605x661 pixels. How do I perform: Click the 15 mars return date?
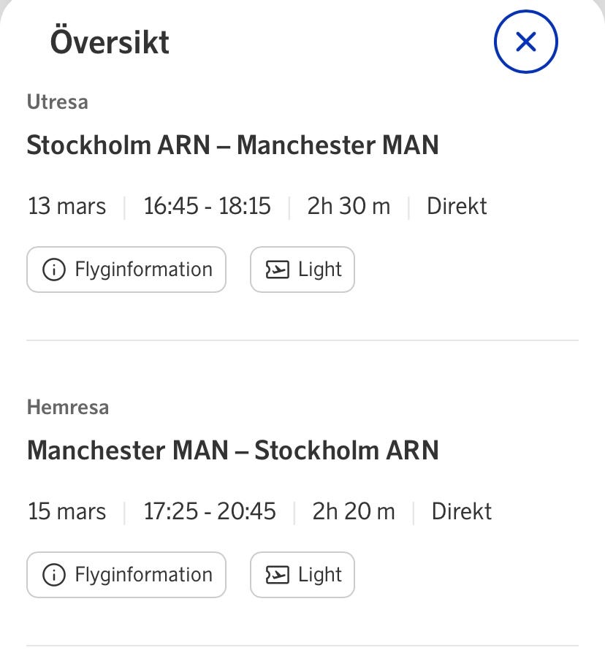[x=66, y=511]
